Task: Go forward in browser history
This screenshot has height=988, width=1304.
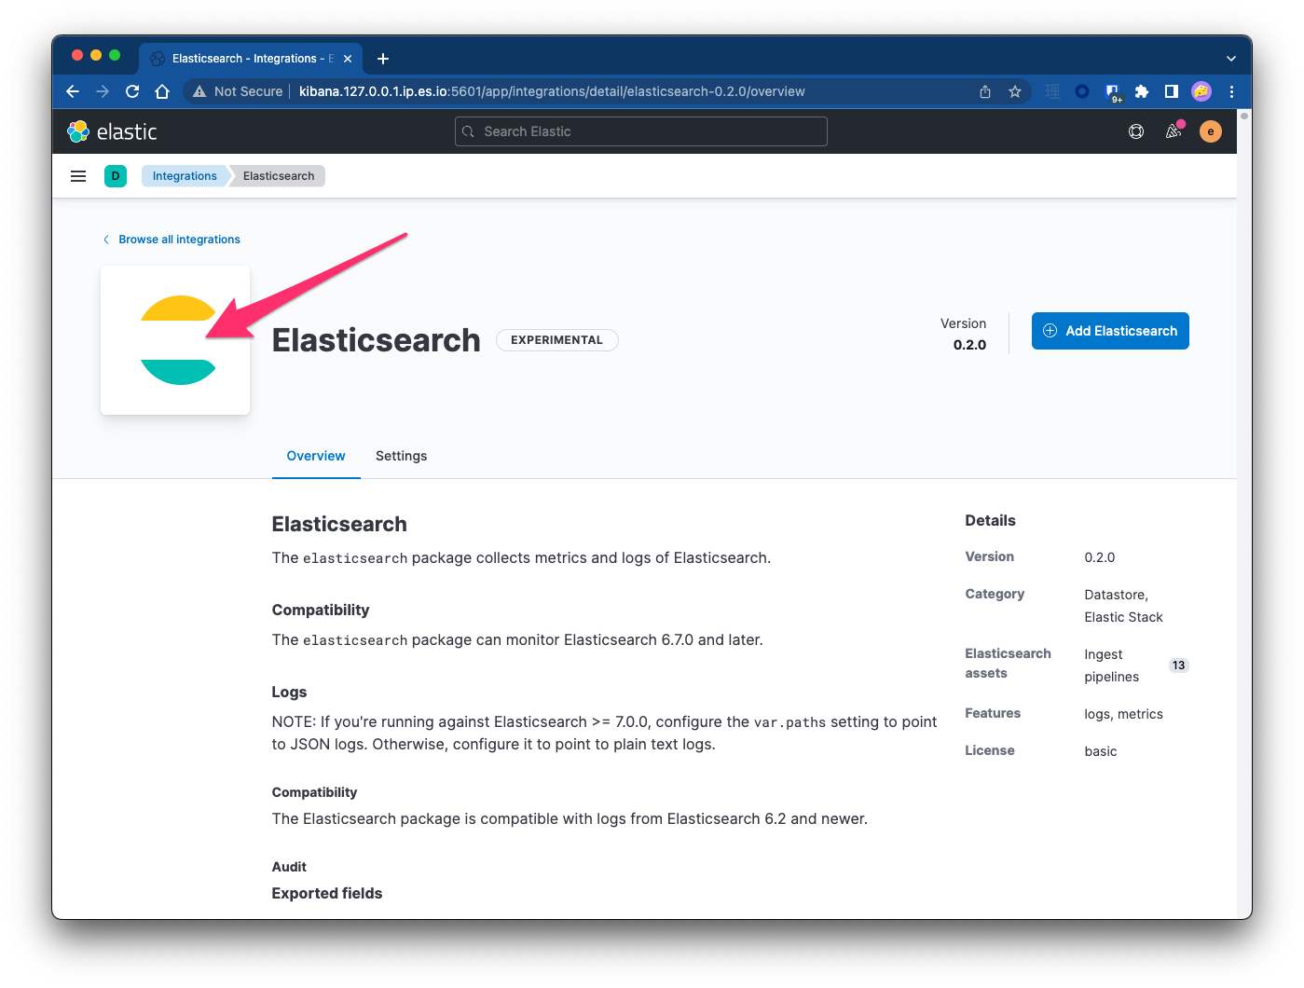Action: click(x=103, y=91)
